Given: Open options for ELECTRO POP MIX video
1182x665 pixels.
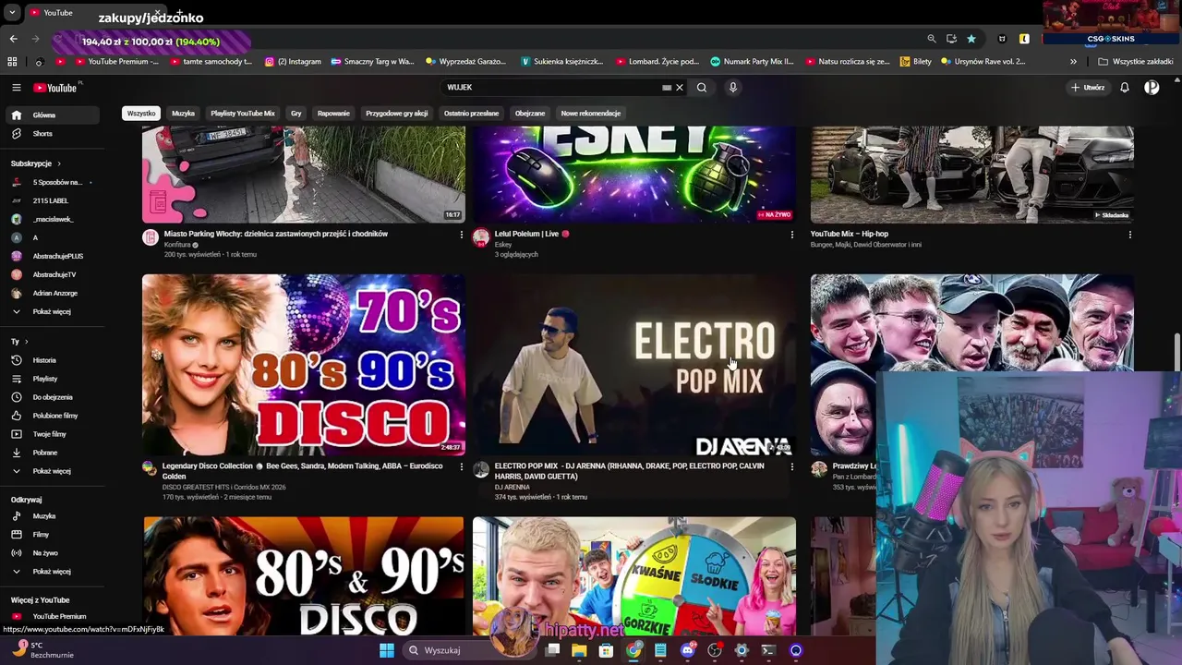Looking at the screenshot, I should (x=791, y=466).
